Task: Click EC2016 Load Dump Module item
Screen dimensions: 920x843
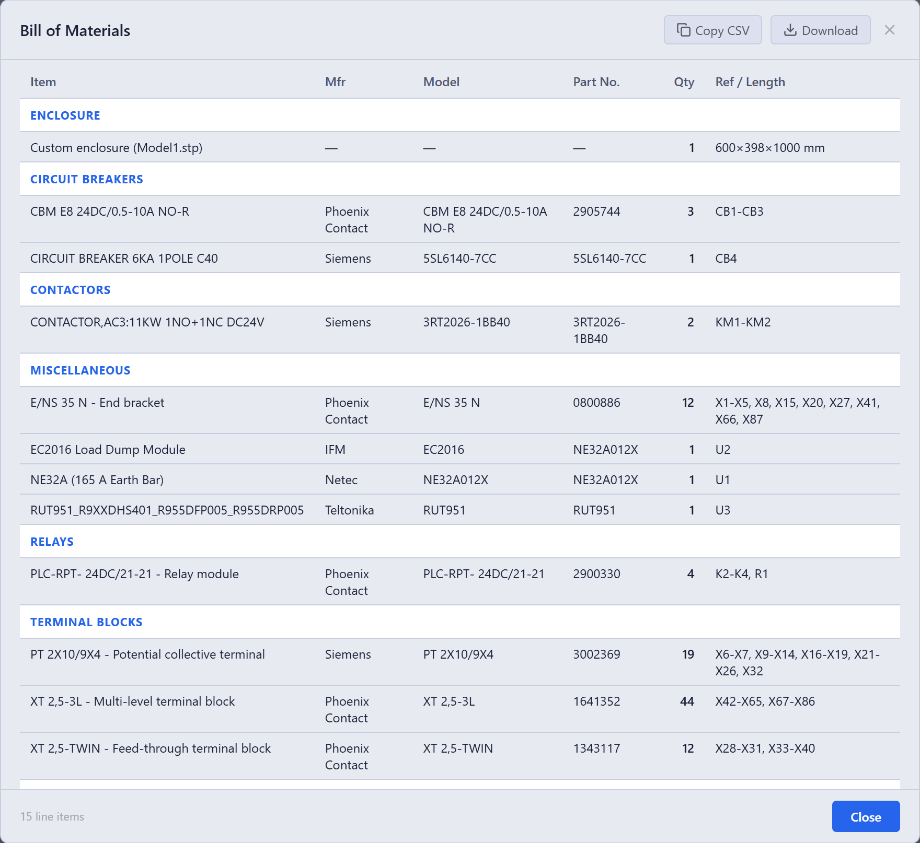Action: [108, 450]
